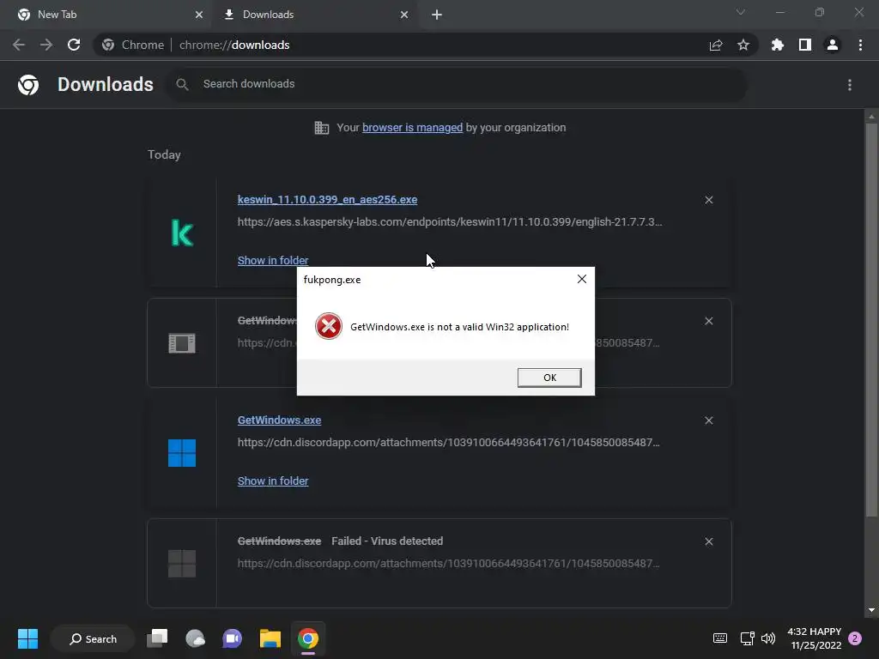Open the Downloads page more actions menu
This screenshot has width=879, height=659.
(850, 85)
